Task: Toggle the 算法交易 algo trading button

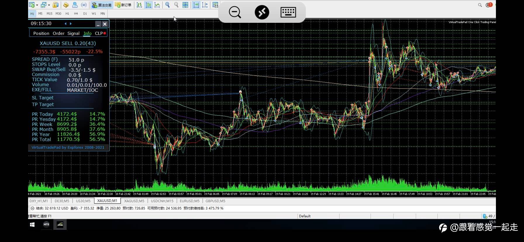Action: point(101,5)
